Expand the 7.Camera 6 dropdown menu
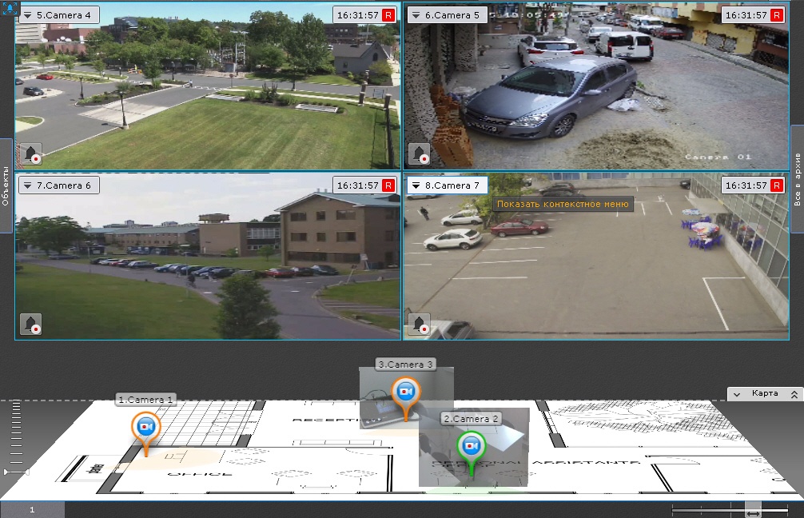The image size is (804, 518). (x=28, y=185)
